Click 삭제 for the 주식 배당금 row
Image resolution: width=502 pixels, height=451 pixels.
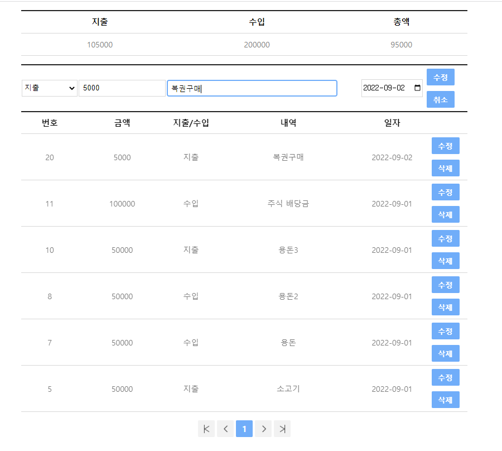coord(445,214)
